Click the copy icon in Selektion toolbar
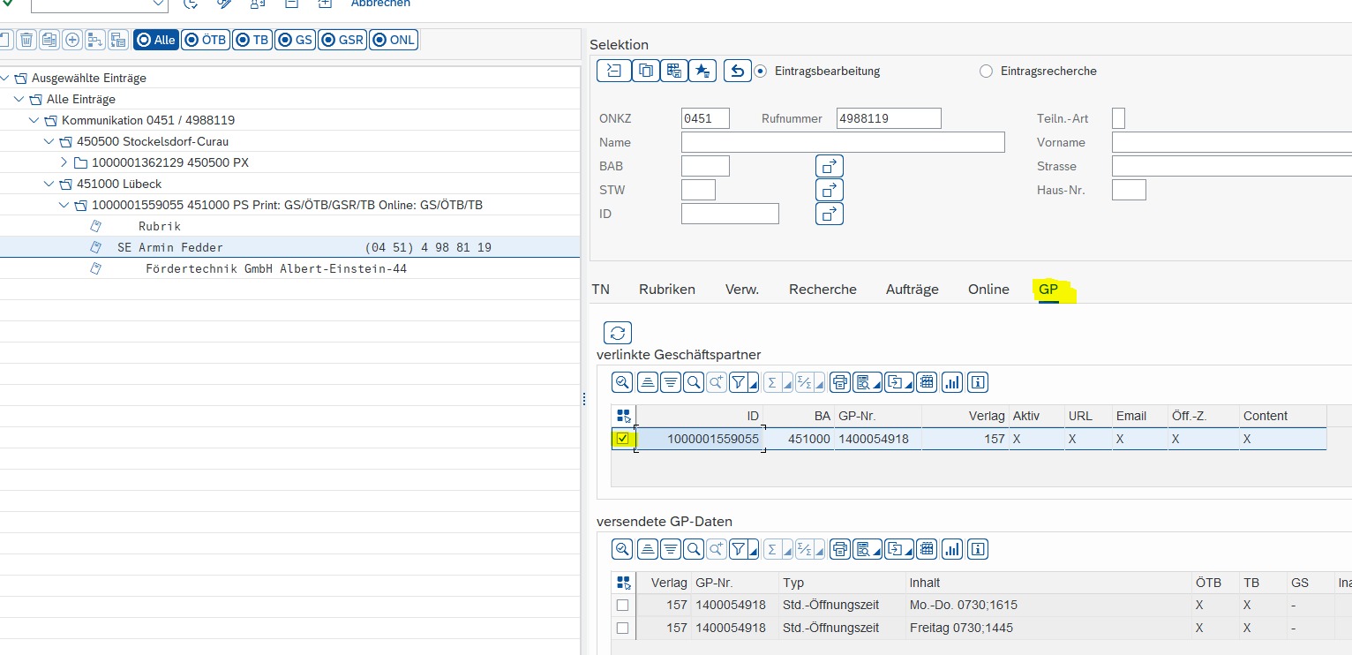This screenshot has width=1352, height=655. (646, 71)
